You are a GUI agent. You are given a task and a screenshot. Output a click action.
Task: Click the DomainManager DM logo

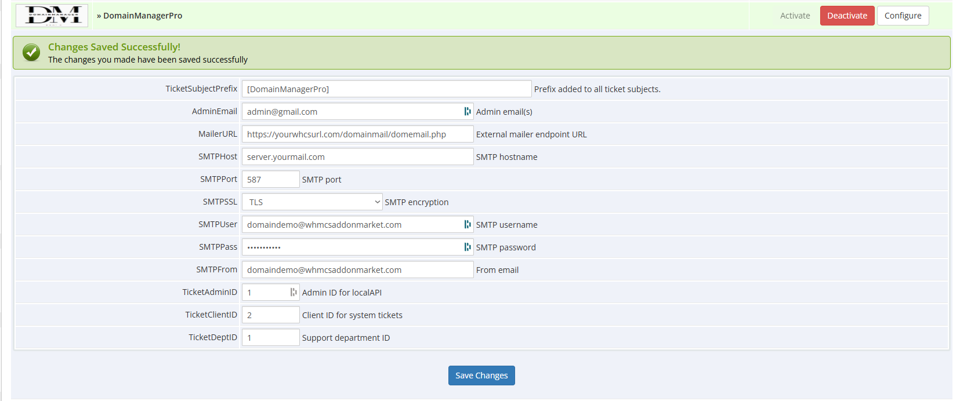(x=52, y=16)
